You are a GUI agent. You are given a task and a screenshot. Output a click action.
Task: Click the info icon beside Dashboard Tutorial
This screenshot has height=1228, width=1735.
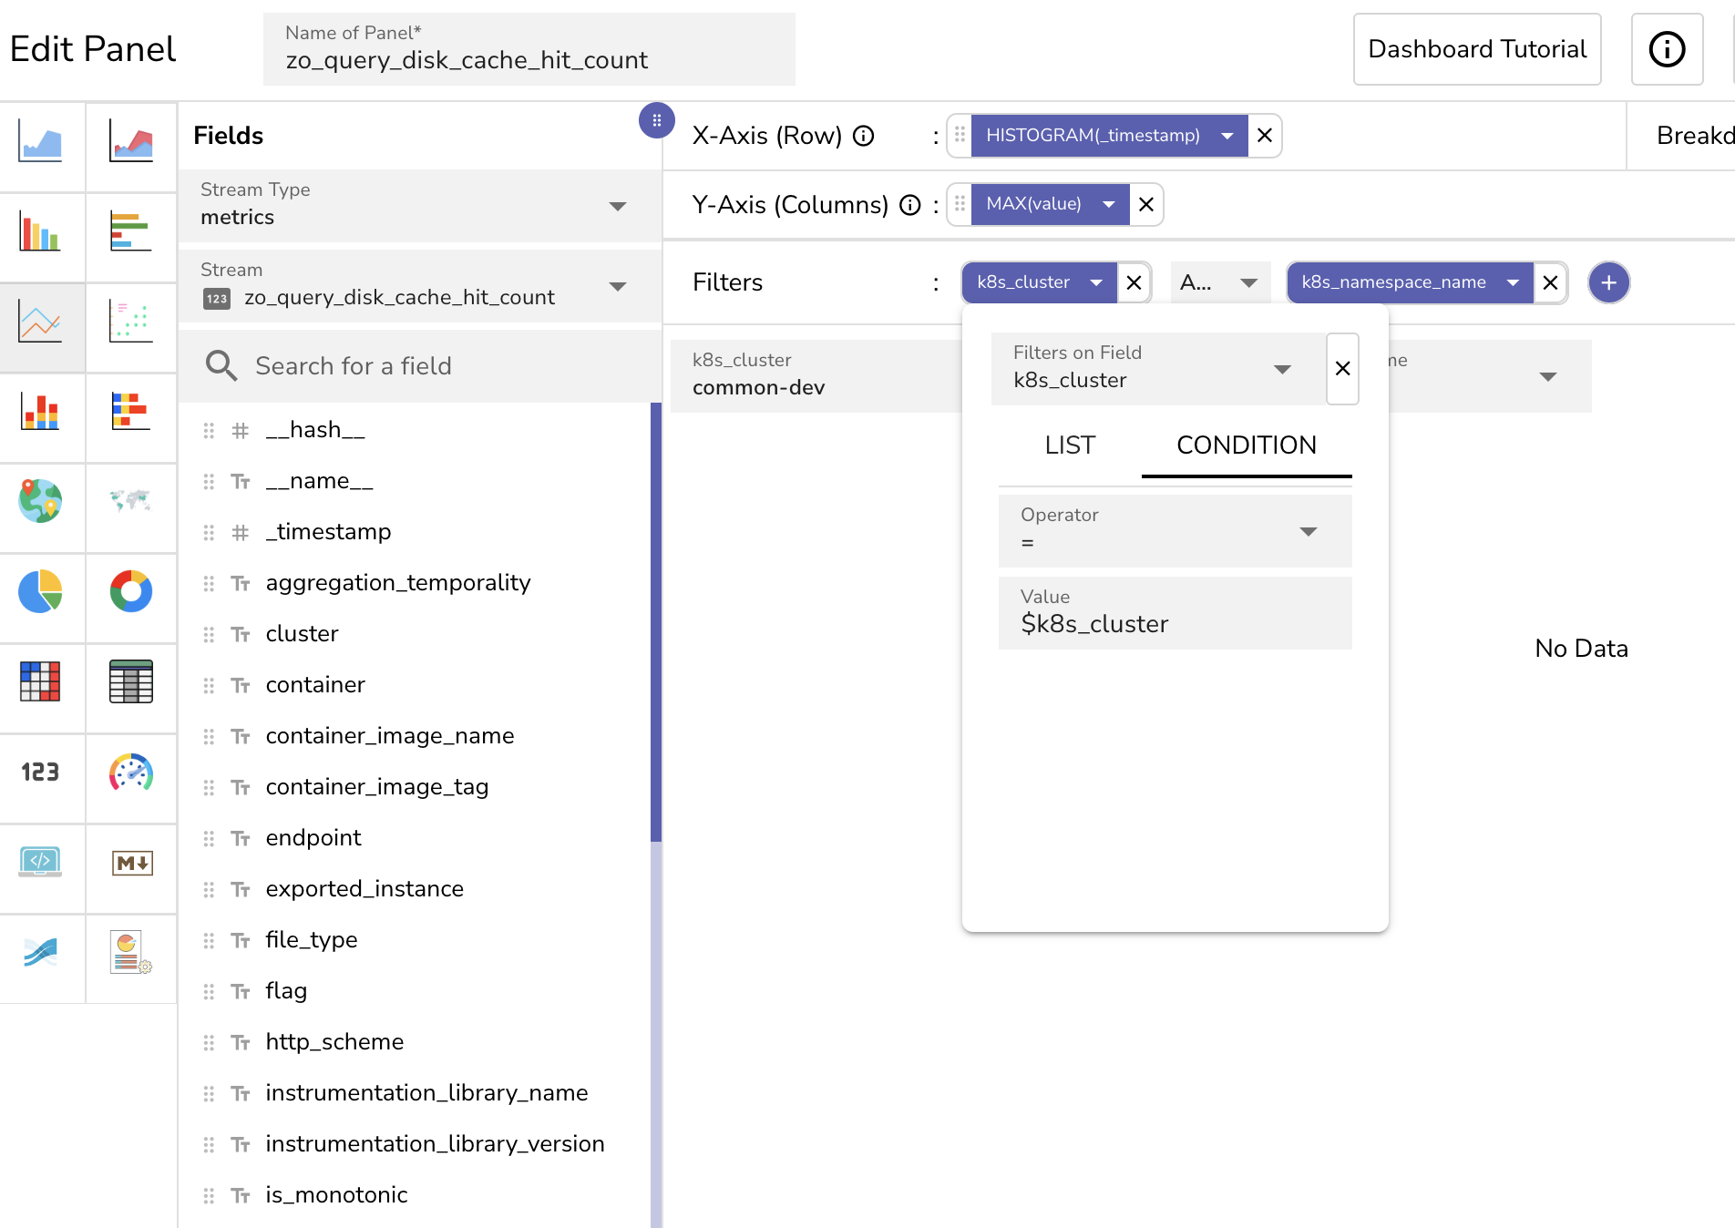pyautogui.click(x=1667, y=49)
